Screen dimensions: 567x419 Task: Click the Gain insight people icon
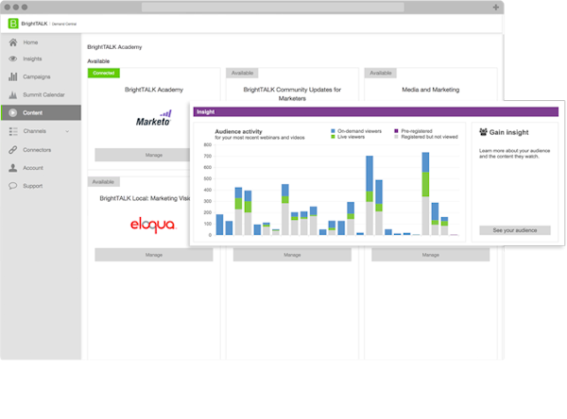pos(483,132)
